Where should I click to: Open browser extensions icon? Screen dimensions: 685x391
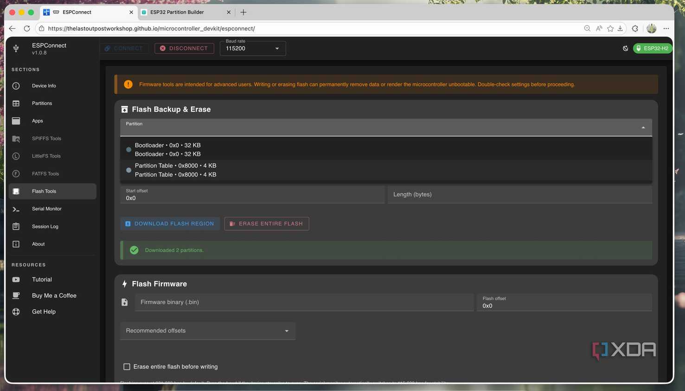pos(635,29)
